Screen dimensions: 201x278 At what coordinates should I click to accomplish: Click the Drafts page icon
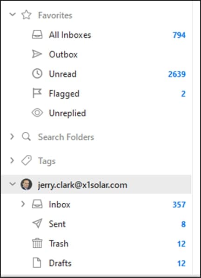tap(37, 263)
